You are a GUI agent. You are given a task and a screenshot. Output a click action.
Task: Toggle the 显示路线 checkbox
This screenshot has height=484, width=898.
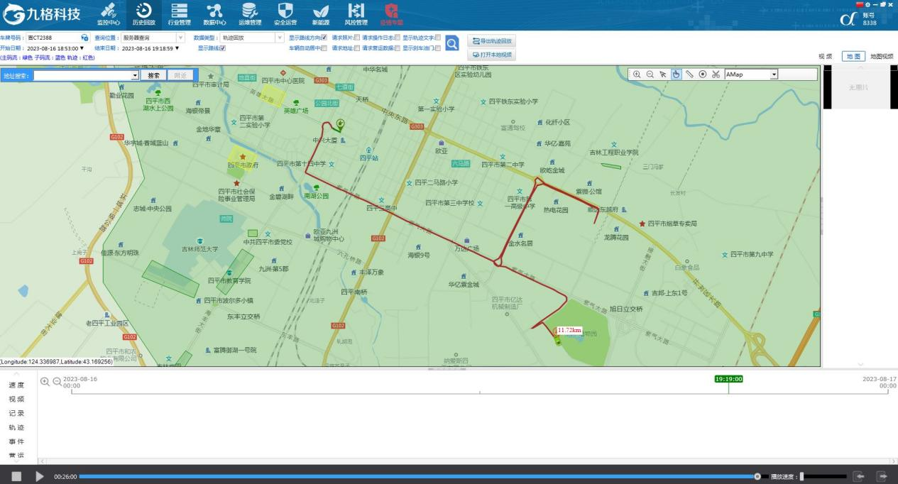[x=222, y=48]
